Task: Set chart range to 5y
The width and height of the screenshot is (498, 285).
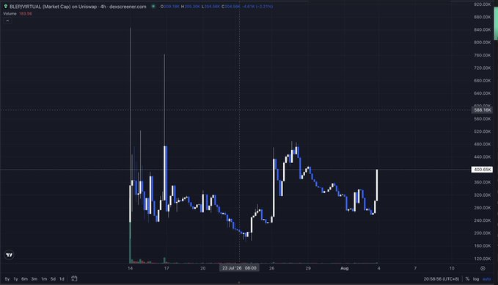Action: coord(7,279)
